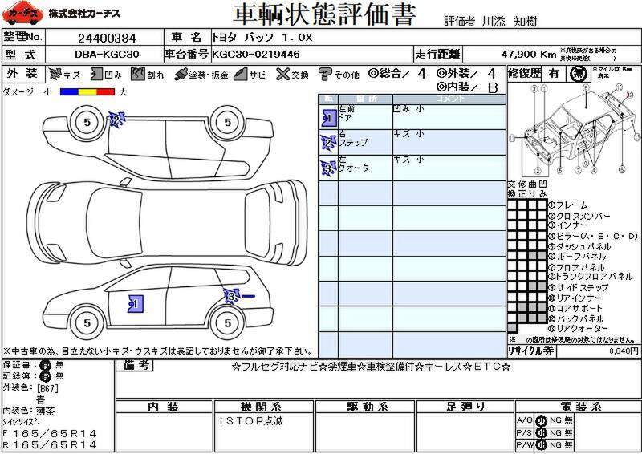Click exterior color code [B67]
Viewport: 642px width, 454px height.
click(47, 387)
